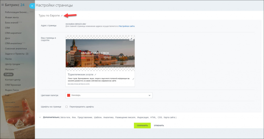This screenshot has width=264, height=139.
Task: Click the Битрикс 24 logo
Action: click(15, 5)
